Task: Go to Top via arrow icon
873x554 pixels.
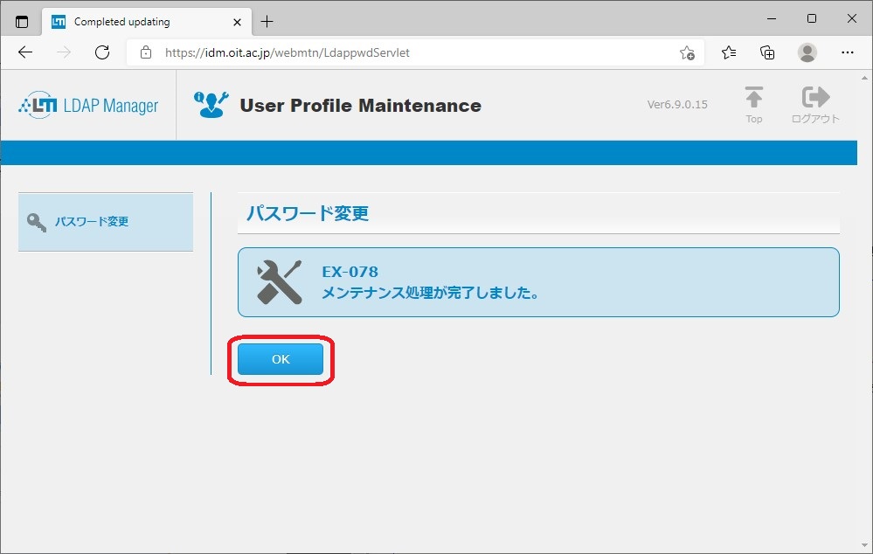Action: click(754, 105)
